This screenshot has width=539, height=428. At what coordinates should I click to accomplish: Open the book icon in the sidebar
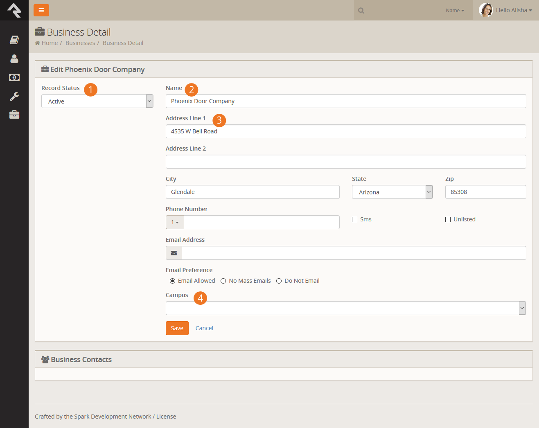14,40
